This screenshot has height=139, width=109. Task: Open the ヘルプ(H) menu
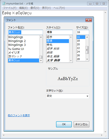coord(59,8)
